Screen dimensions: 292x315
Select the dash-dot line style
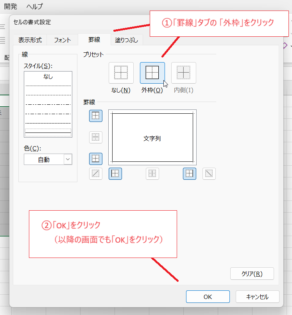[48, 114]
